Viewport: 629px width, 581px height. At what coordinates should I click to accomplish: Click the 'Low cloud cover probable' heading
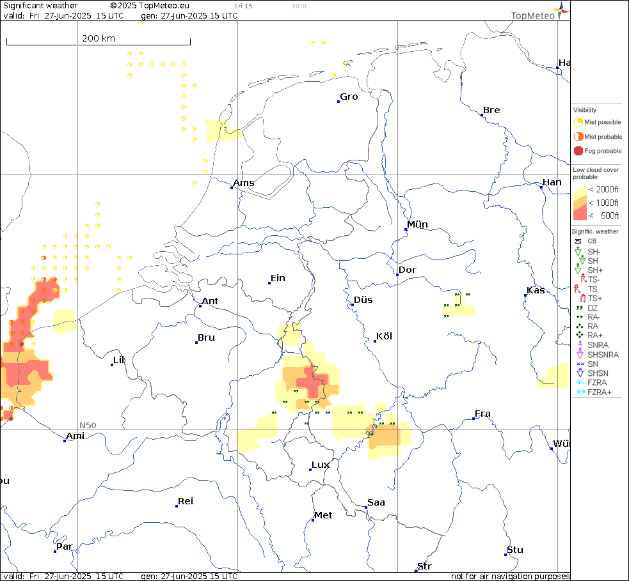click(596, 173)
